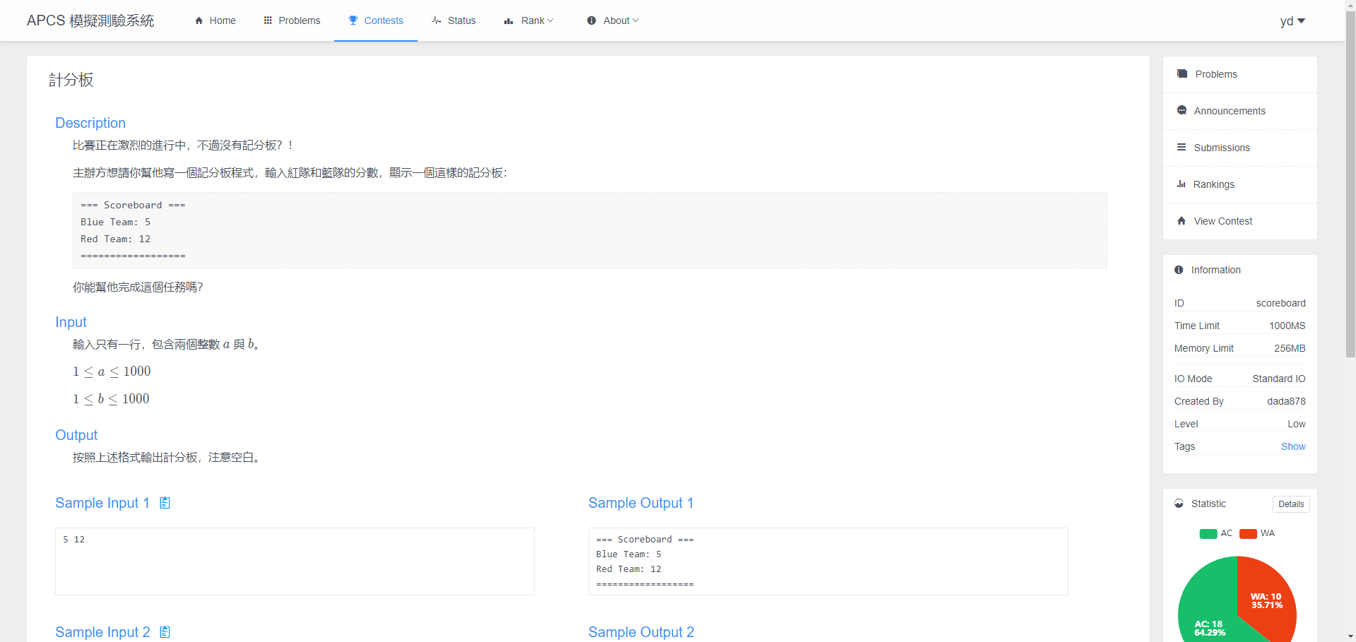Click the View Contest home icon

[x=1181, y=221]
